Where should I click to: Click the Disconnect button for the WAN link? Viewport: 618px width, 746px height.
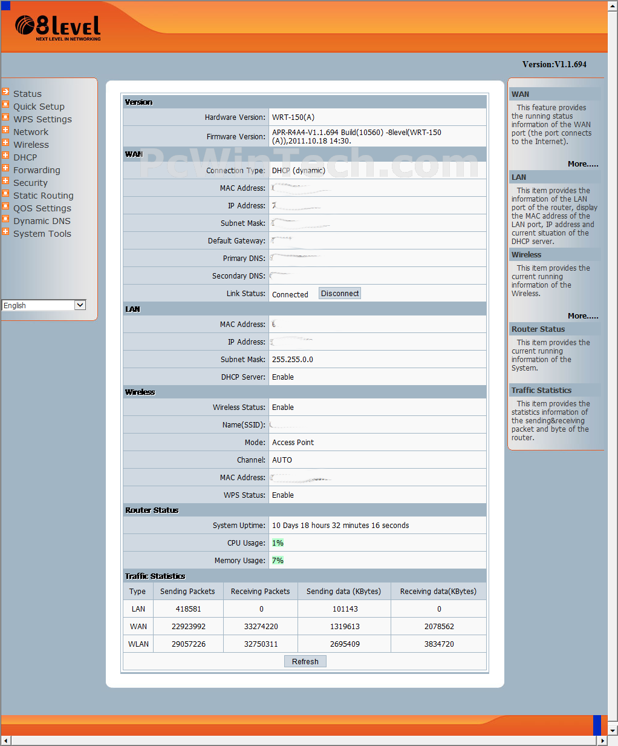340,294
